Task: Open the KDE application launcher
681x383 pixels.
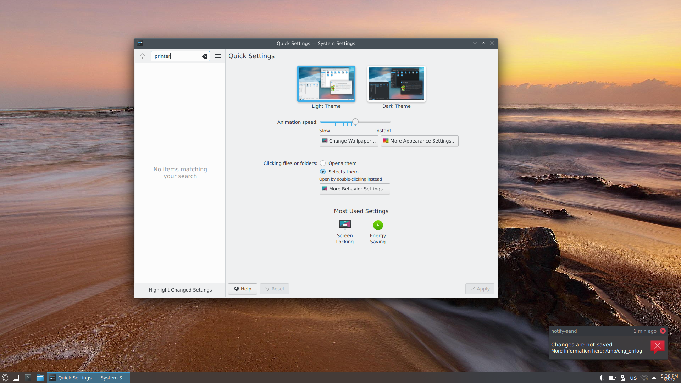Action: point(5,378)
